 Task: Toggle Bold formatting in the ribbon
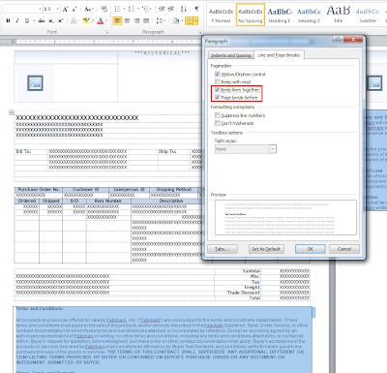(8, 20)
